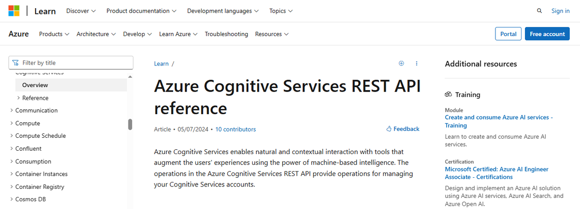Open the Product documentation dropdown
Viewport: 580px width, 209px height.
pyautogui.click(x=141, y=11)
